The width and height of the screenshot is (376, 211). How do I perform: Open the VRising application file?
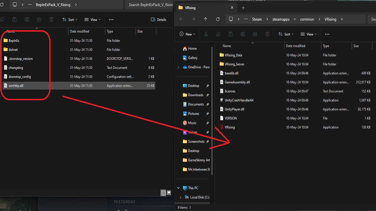point(229,127)
